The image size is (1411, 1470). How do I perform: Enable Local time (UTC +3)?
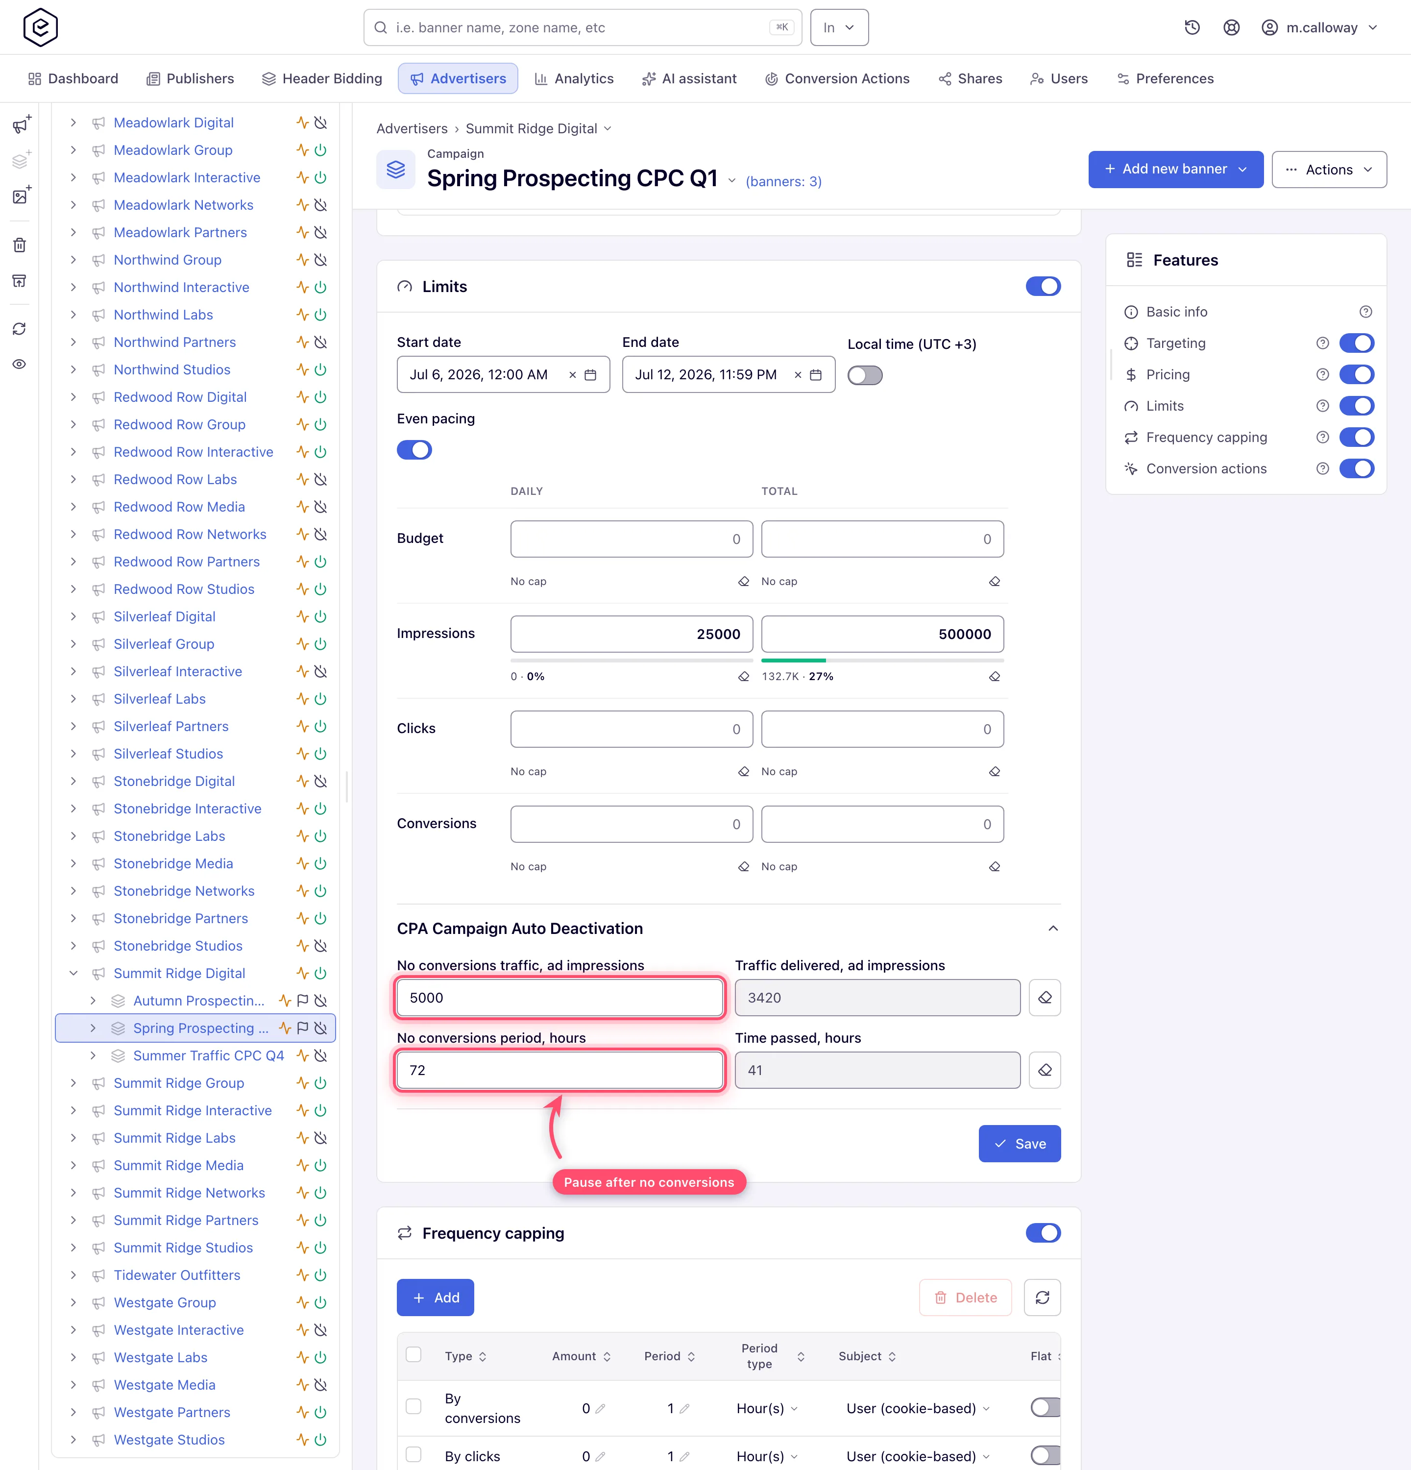point(864,375)
